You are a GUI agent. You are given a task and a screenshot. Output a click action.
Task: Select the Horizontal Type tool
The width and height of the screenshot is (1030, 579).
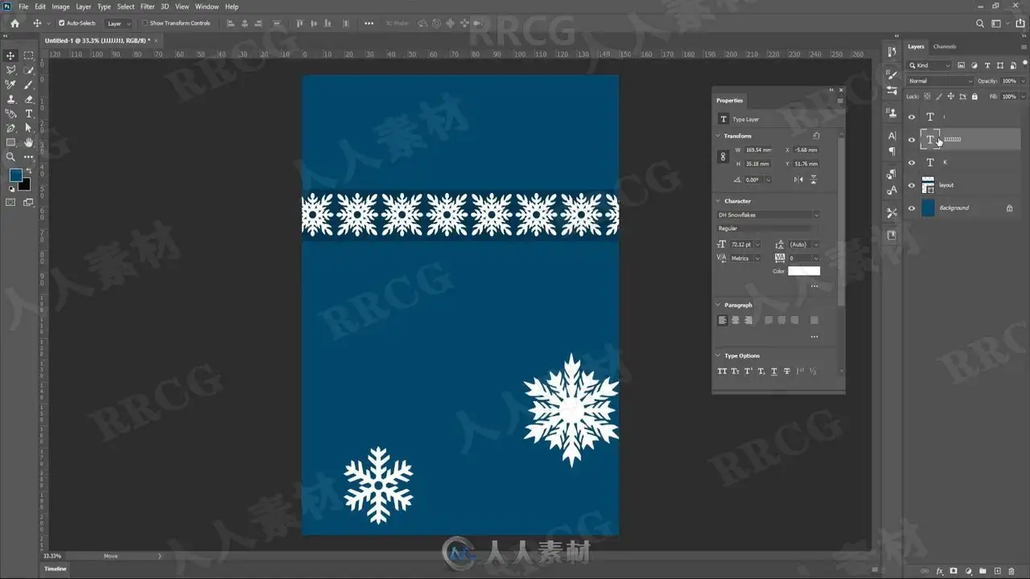29,113
